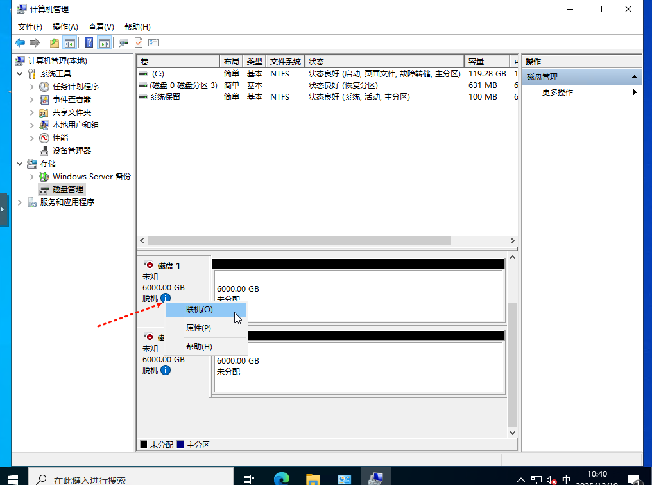This screenshot has height=485, width=652.
Task: Open Disk Management (磁盘管理) tree node
Action: pyautogui.click(x=67, y=189)
